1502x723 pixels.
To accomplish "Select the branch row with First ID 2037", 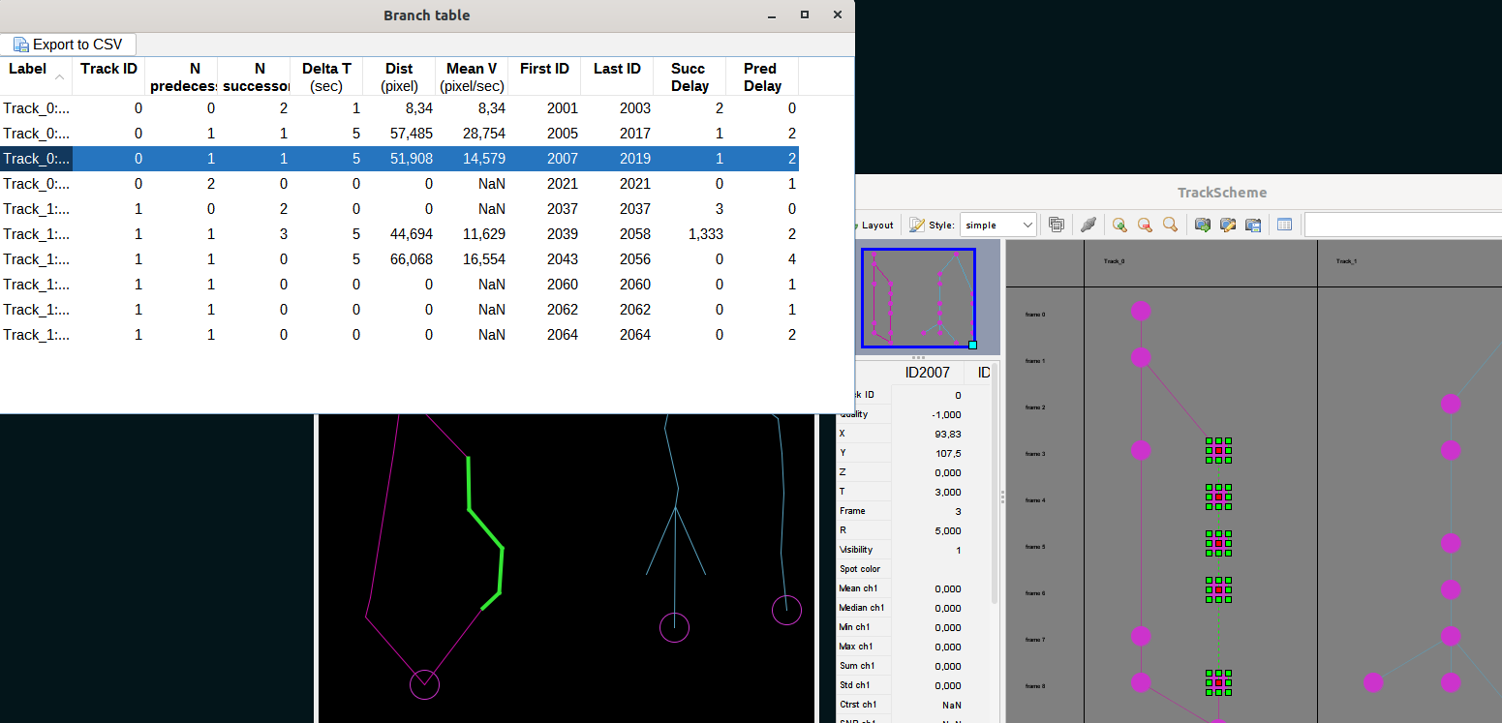I will point(399,209).
